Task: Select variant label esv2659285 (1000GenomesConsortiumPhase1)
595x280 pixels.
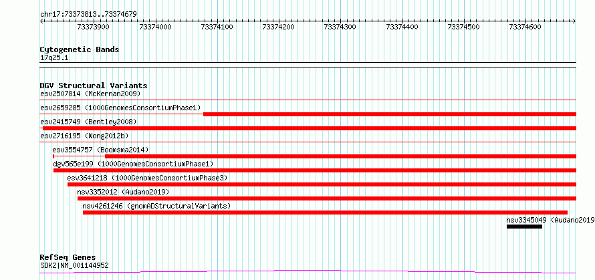Action: pos(120,108)
